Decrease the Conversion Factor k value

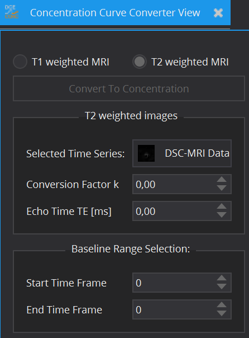(222, 188)
